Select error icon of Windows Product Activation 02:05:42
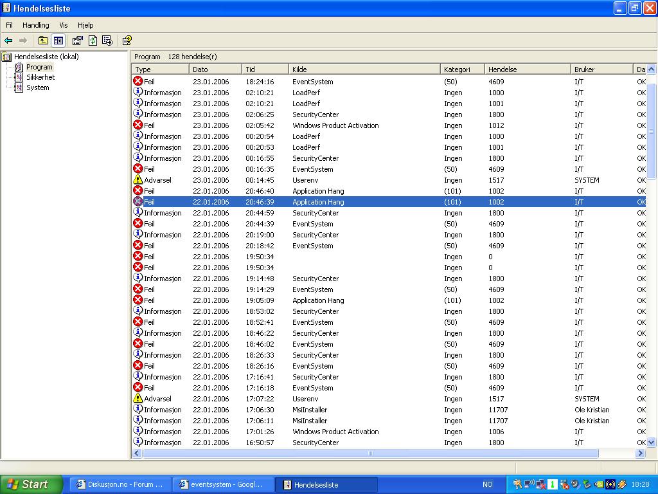Viewport: 658px width, 494px height. (x=138, y=125)
